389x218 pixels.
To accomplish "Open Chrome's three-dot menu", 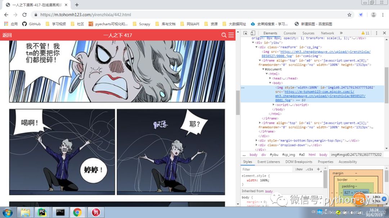I will [x=383, y=15].
